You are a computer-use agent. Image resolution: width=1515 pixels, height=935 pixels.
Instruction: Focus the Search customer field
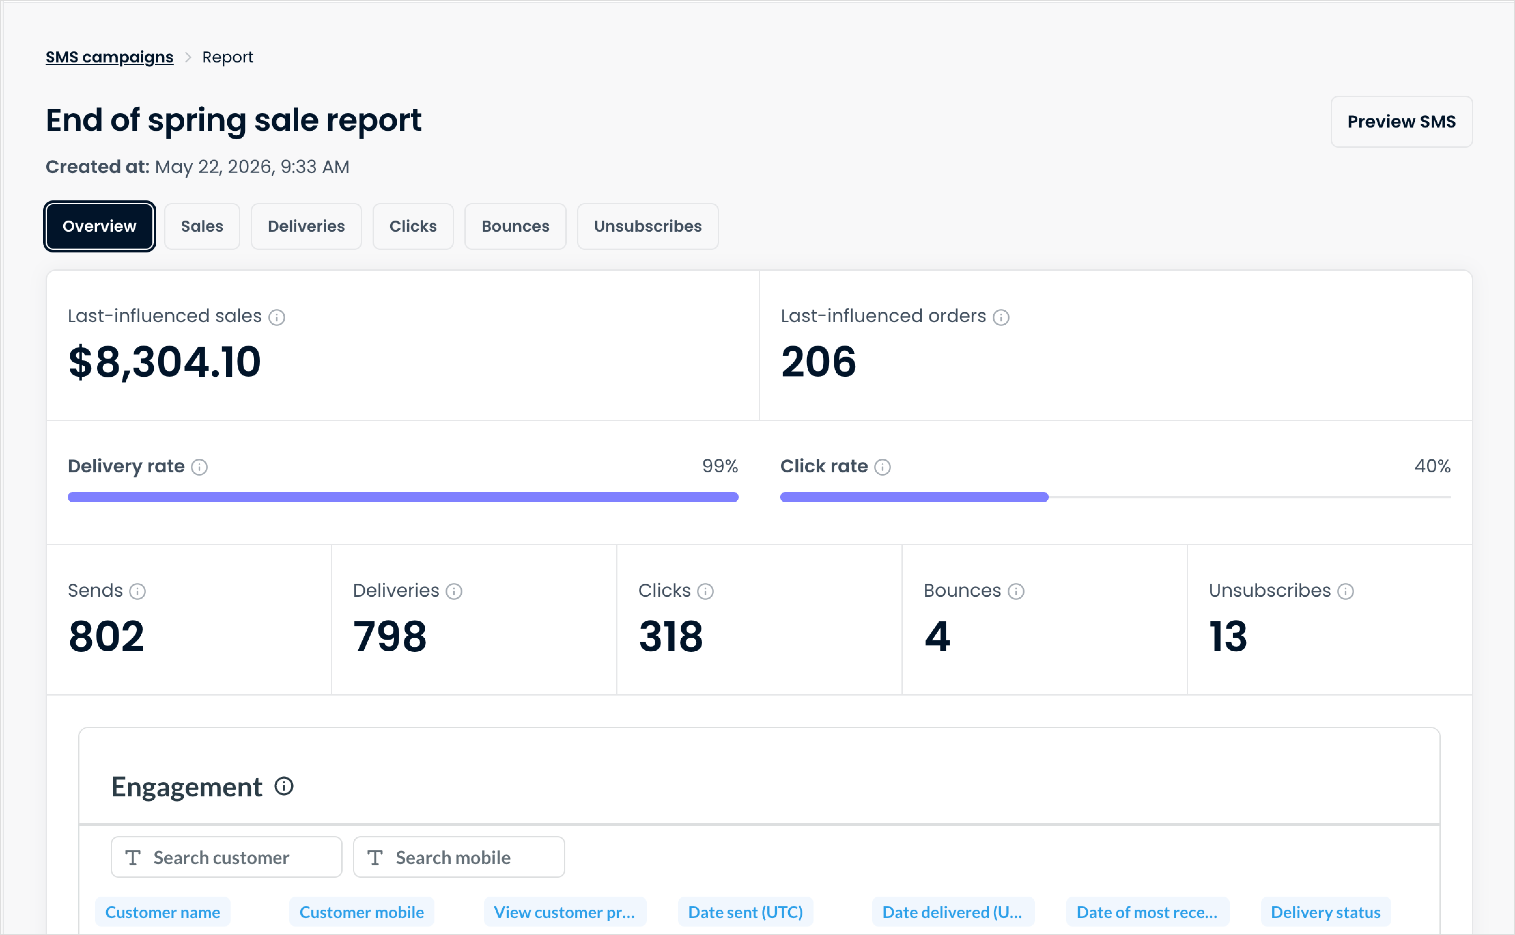coord(227,858)
